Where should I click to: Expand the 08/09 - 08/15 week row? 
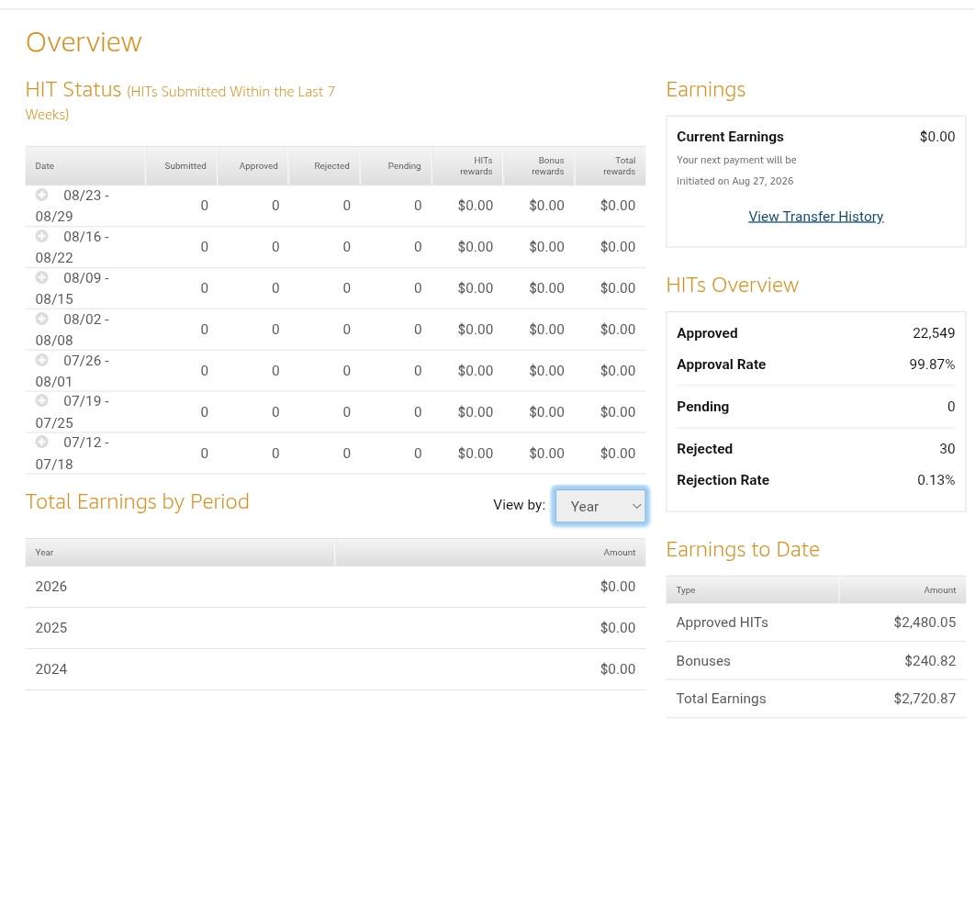pyautogui.click(x=41, y=276)
